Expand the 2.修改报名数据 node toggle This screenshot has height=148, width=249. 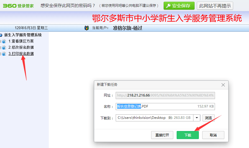click(x=1, y=48)
